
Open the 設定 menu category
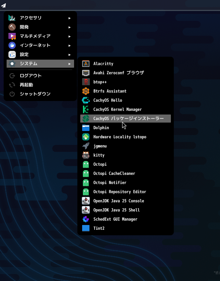[x=40, y=55]
